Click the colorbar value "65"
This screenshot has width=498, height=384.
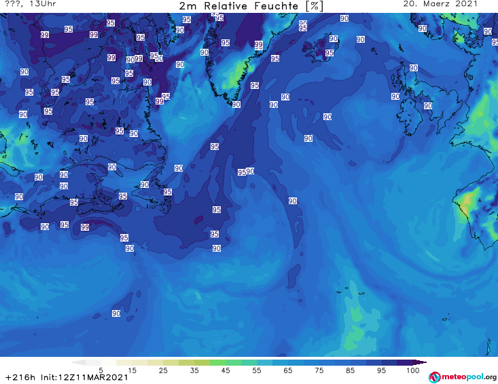click(x=288, y=370)
